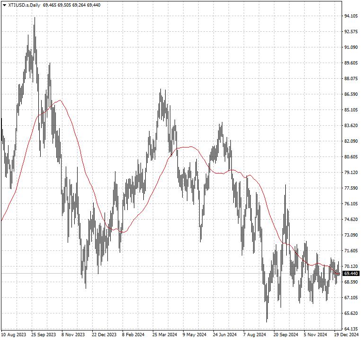The image size is (361, 340).
Task: Click the 85.105 price axis label
Action: 351,110
